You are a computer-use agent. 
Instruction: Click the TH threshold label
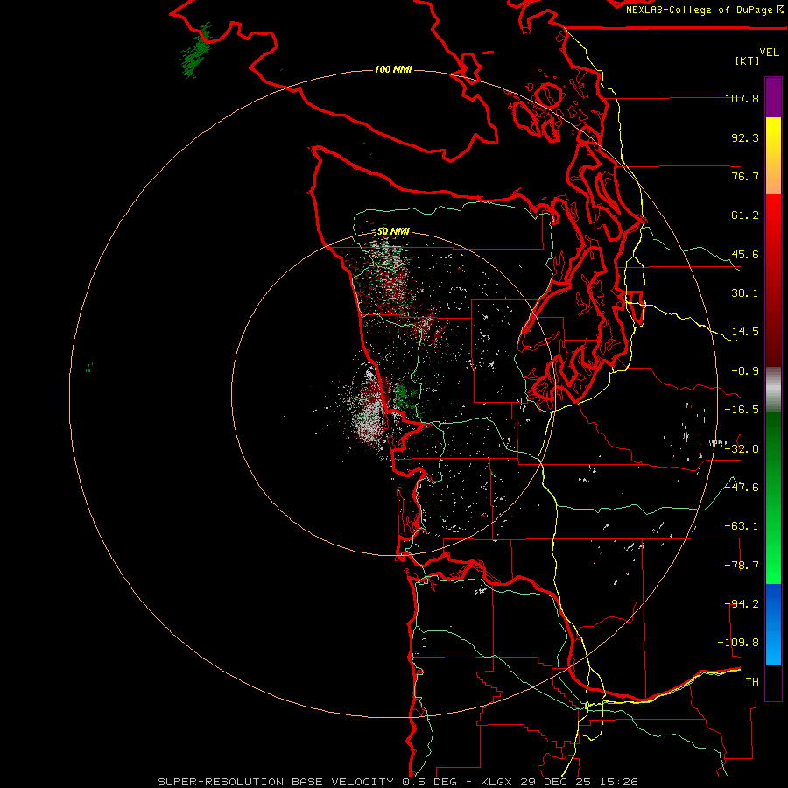(x=752, y=682)
